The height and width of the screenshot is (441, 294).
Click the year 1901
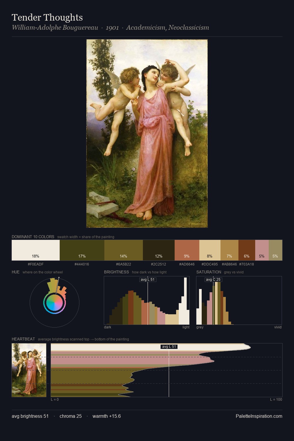tap(112, 28)
